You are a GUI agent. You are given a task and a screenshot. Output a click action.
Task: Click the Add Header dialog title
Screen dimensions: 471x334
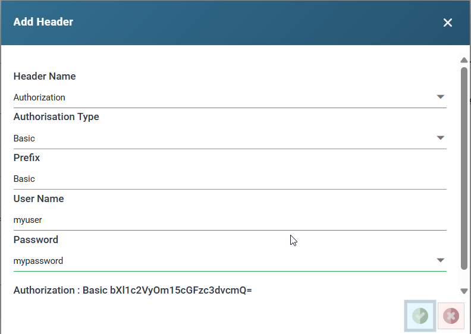coord(43,23)
